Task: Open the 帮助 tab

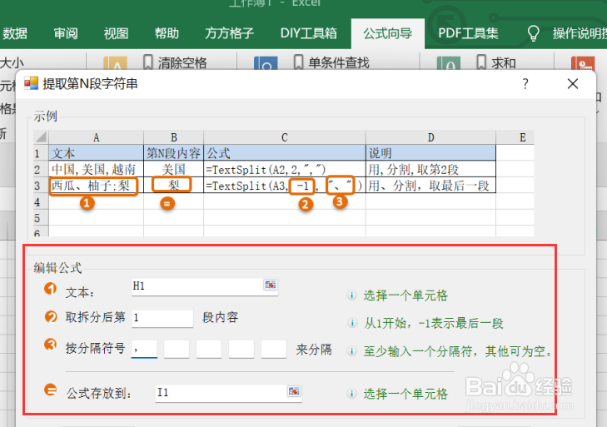Action: (x=167, y=33)
